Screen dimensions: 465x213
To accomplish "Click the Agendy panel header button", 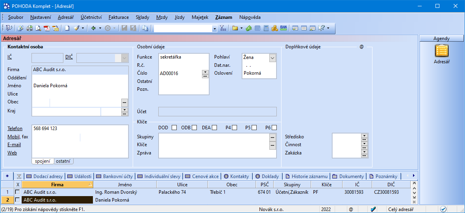I will [x=441, y=38].
